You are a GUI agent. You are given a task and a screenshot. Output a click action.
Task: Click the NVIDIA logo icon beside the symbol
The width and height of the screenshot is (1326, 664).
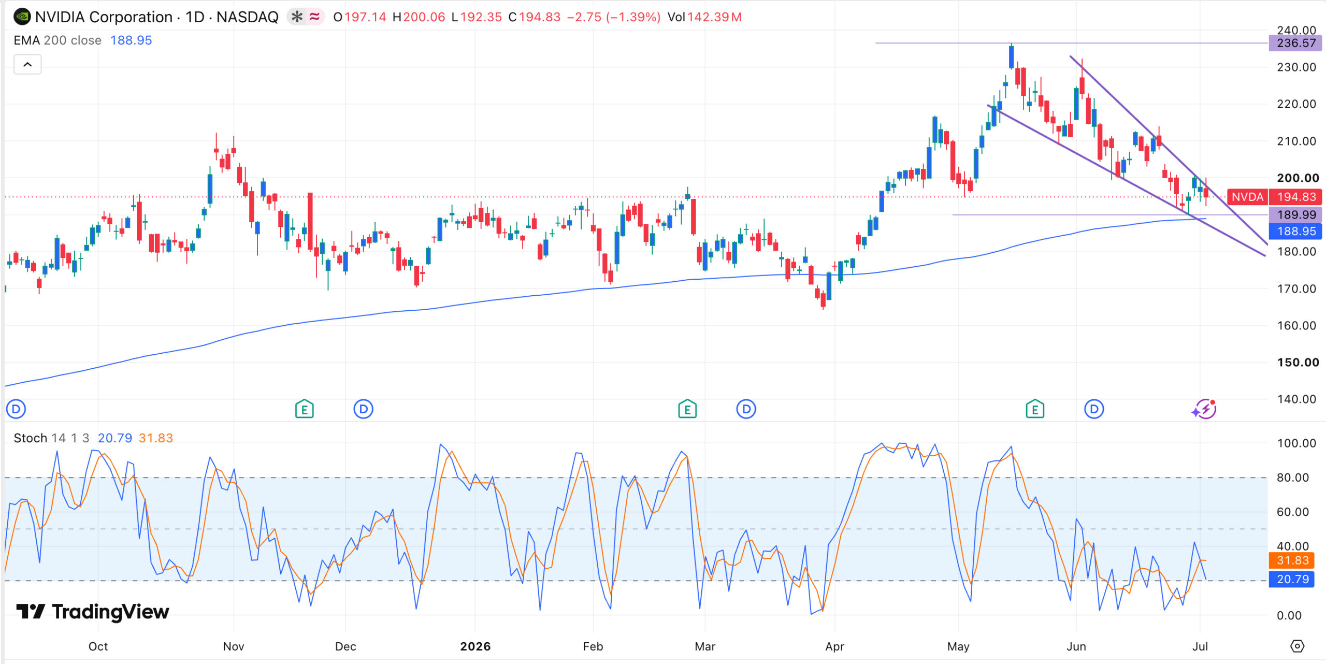point(22,17)
